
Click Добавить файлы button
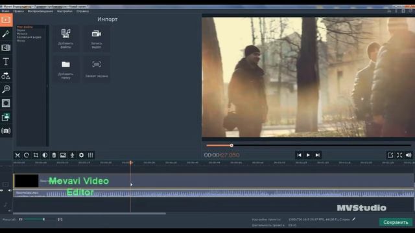coord(65,39)
